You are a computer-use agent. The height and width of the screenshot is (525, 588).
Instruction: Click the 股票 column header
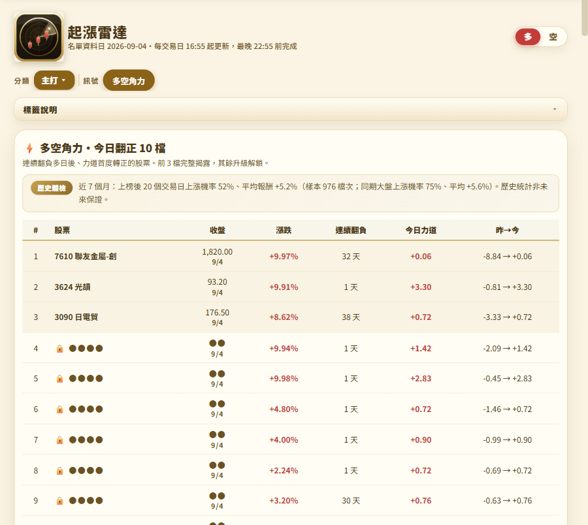click(62, 230)
